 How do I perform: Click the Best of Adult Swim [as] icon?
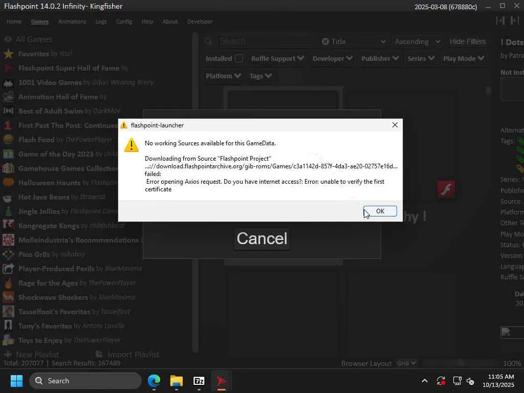click(x=8, y=111)
